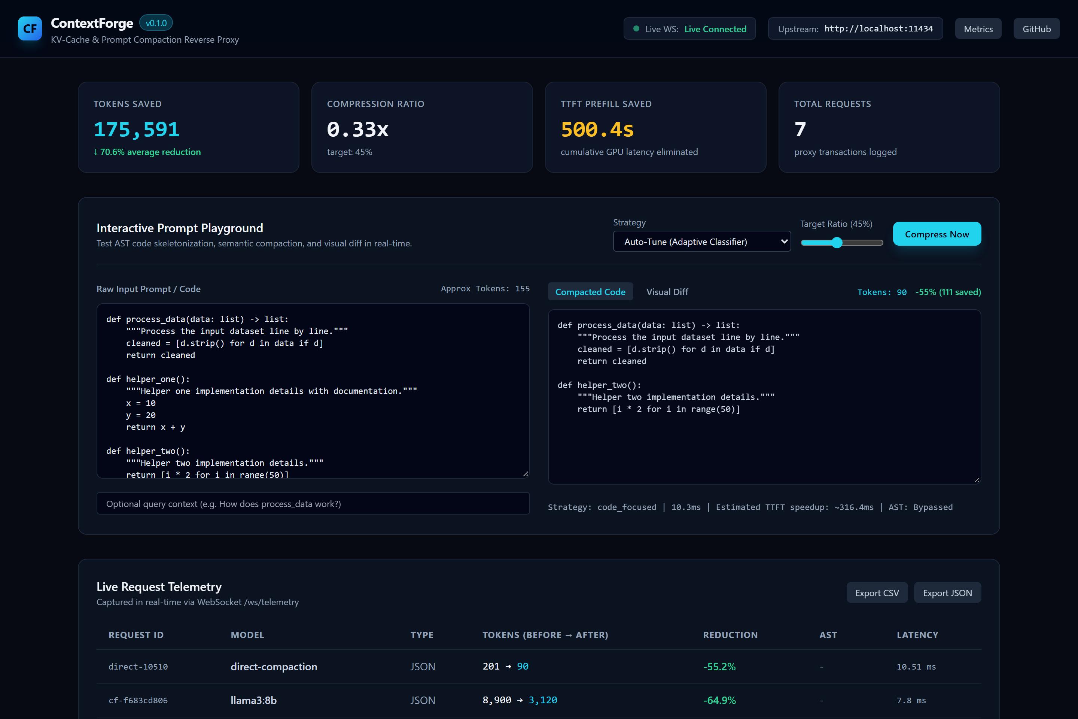Click the AST column header
This screenshot has height=719, width=1078.
828,635
